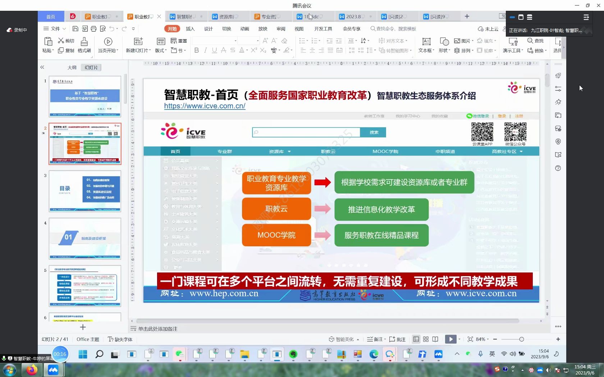Toggle Superscript formatting
Image resolution: width=604 pixels, height=377 pixels.
tap(254, 50)
